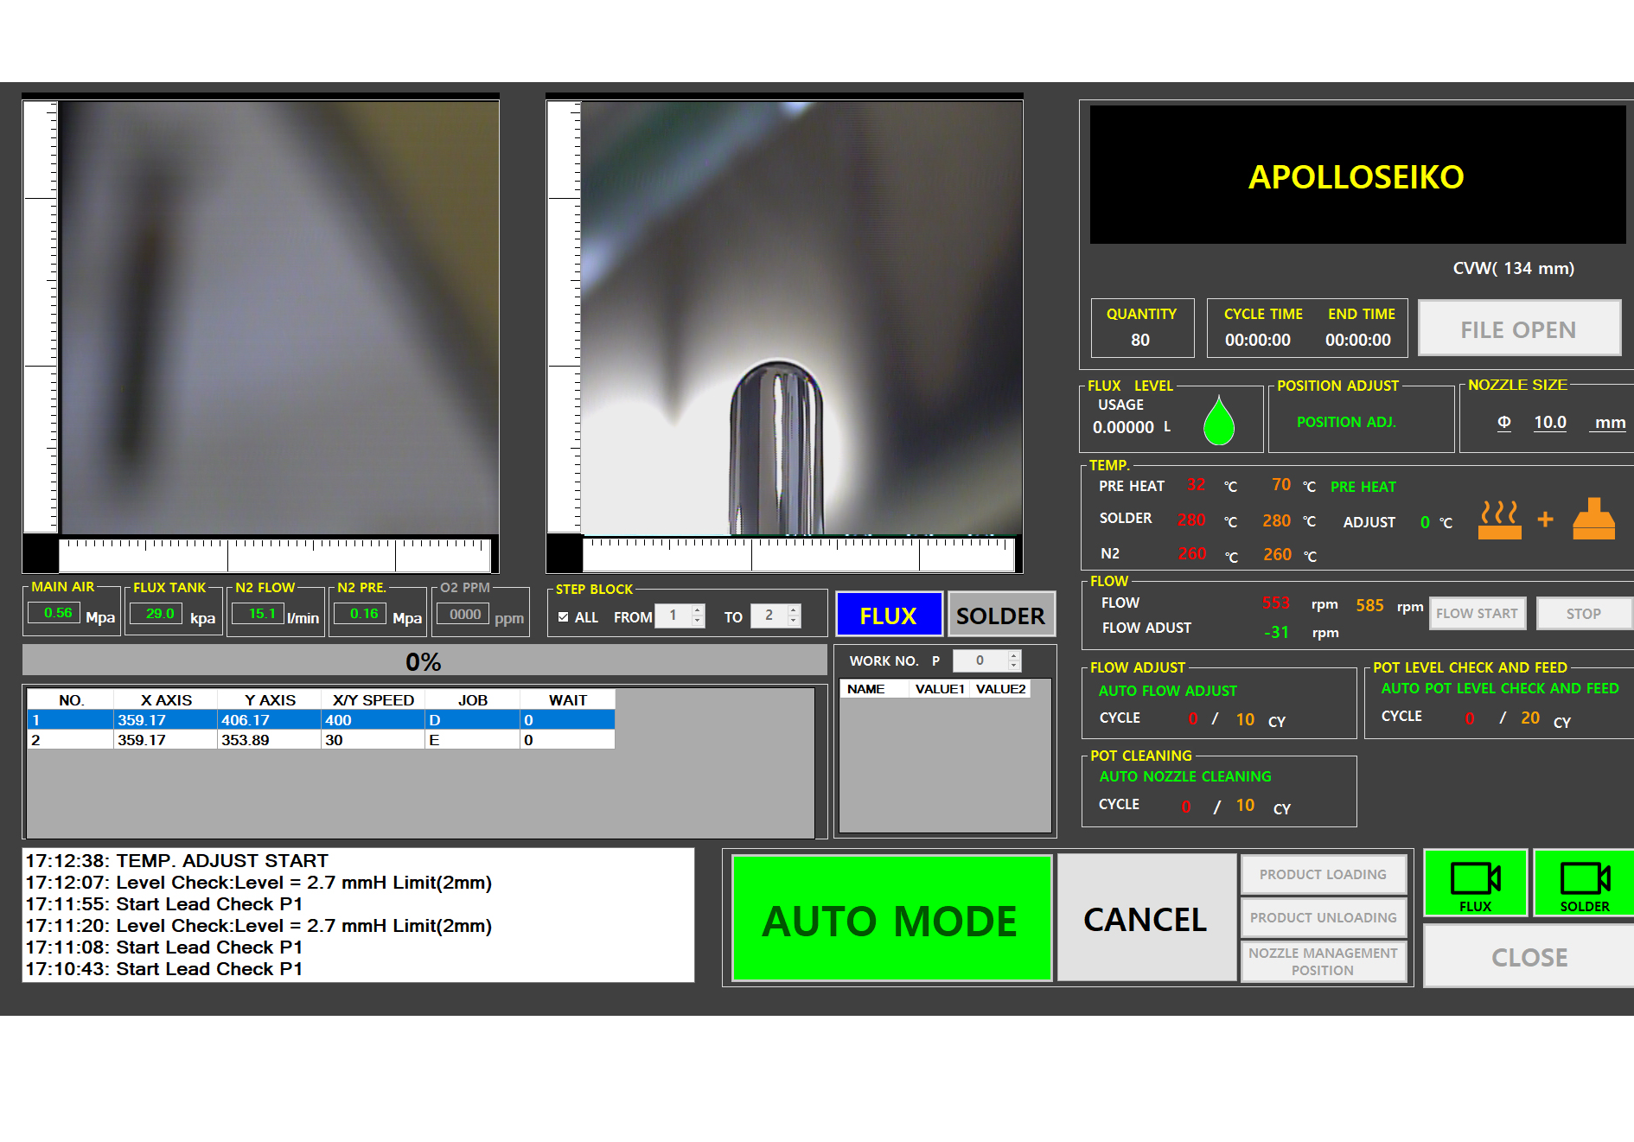This screenshot has height=1142, width=1634.
Task: Open the FLUX camera view
Action: pyautogui.click(x=1475, y=882)
